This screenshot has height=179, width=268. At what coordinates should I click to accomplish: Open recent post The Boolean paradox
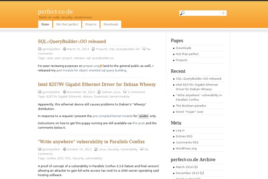point(191,106)
